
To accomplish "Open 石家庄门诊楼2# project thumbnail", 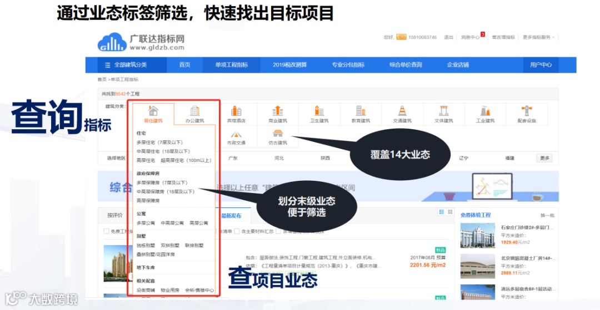I will click(478, 236).
